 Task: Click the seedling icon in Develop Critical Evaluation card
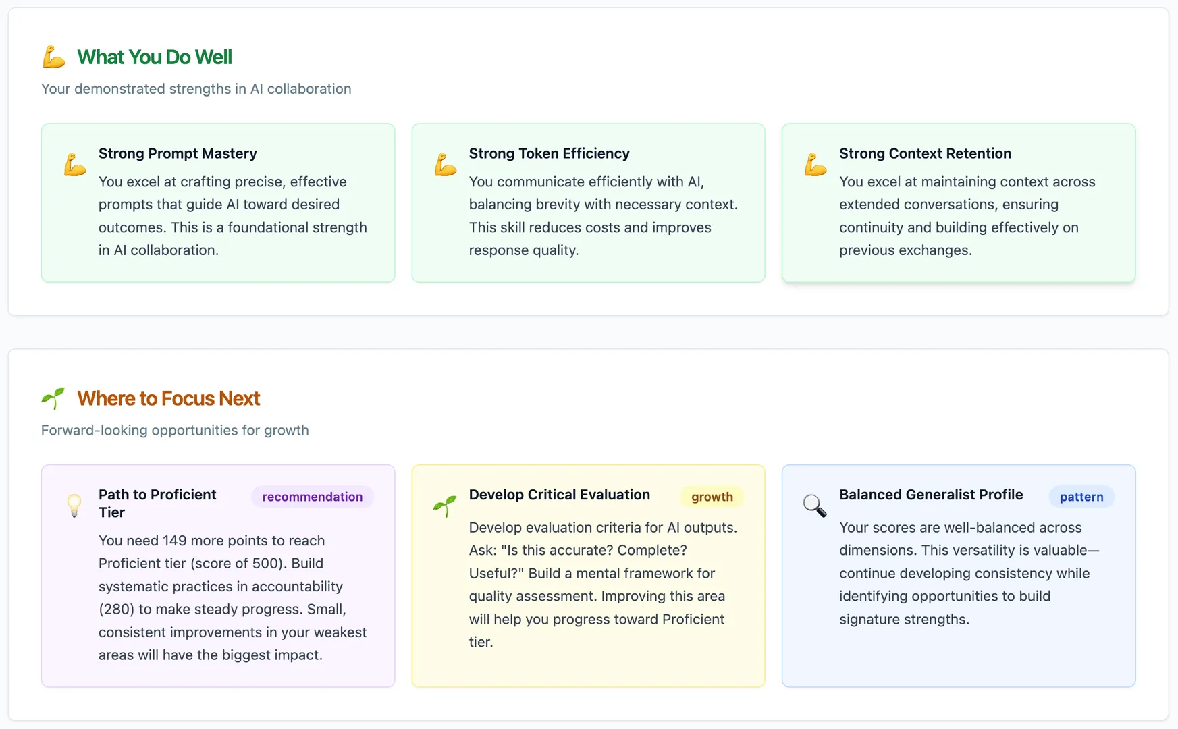click(445, 506)
